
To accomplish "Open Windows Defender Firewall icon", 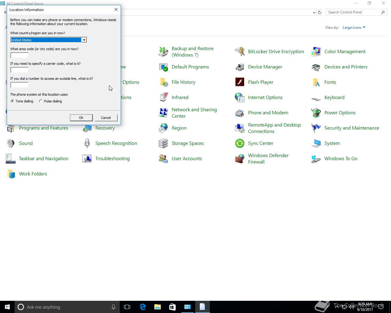I will click(x=240, y=159).
